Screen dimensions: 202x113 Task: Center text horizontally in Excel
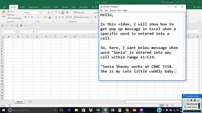coord(59,17)
